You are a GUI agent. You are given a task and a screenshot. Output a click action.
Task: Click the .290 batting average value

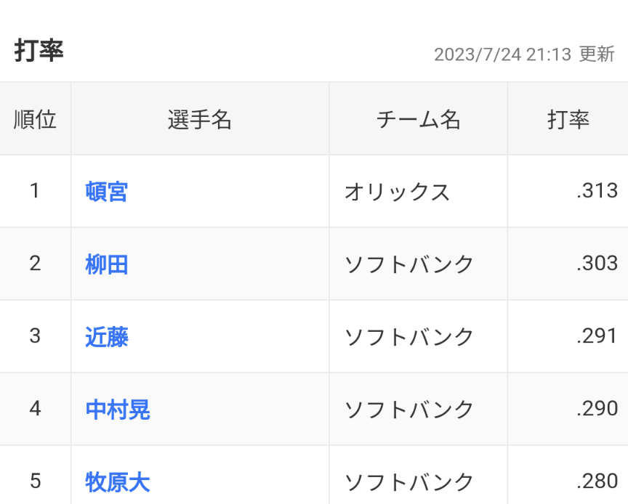coord(597,409)
